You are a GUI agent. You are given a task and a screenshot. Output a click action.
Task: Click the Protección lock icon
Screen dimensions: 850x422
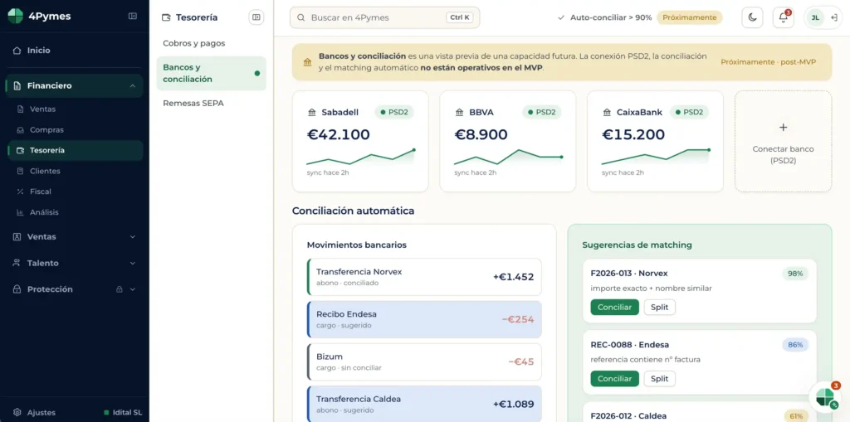click(17, 289)
